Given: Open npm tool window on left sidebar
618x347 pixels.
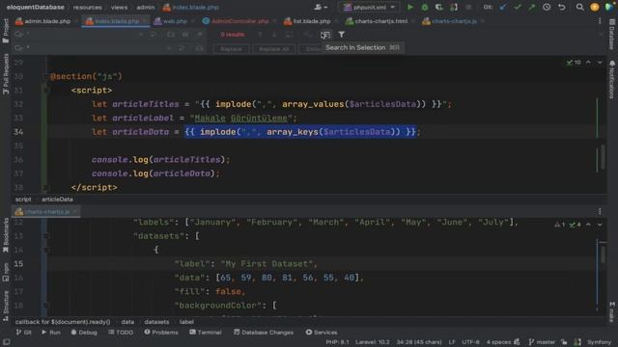Looking at the screenshot, I should coord(6,272).
